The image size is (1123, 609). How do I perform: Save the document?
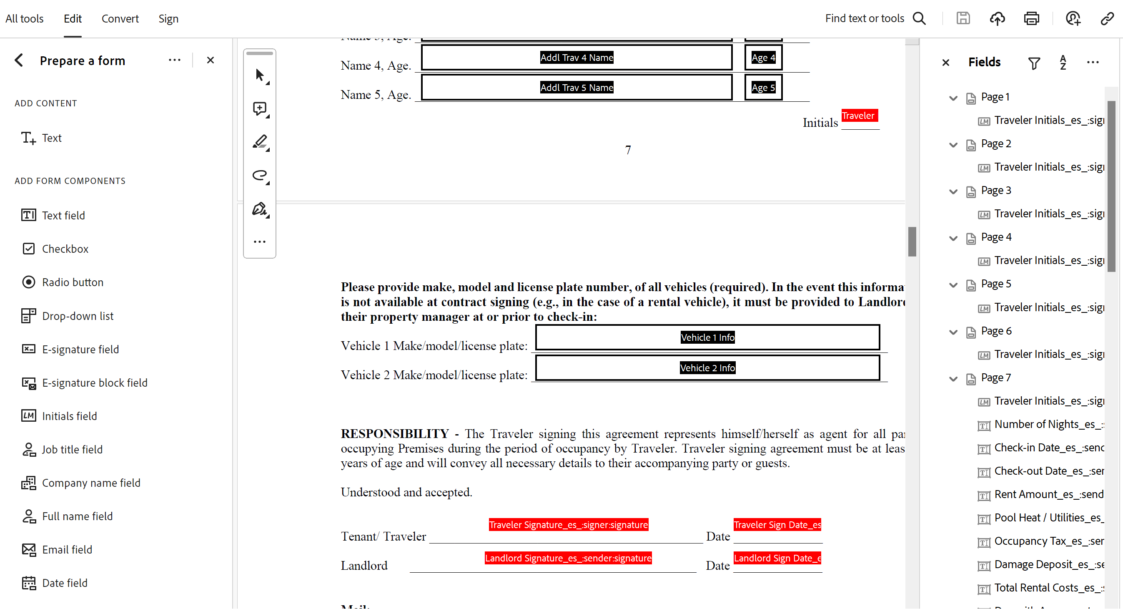[963, 18]
